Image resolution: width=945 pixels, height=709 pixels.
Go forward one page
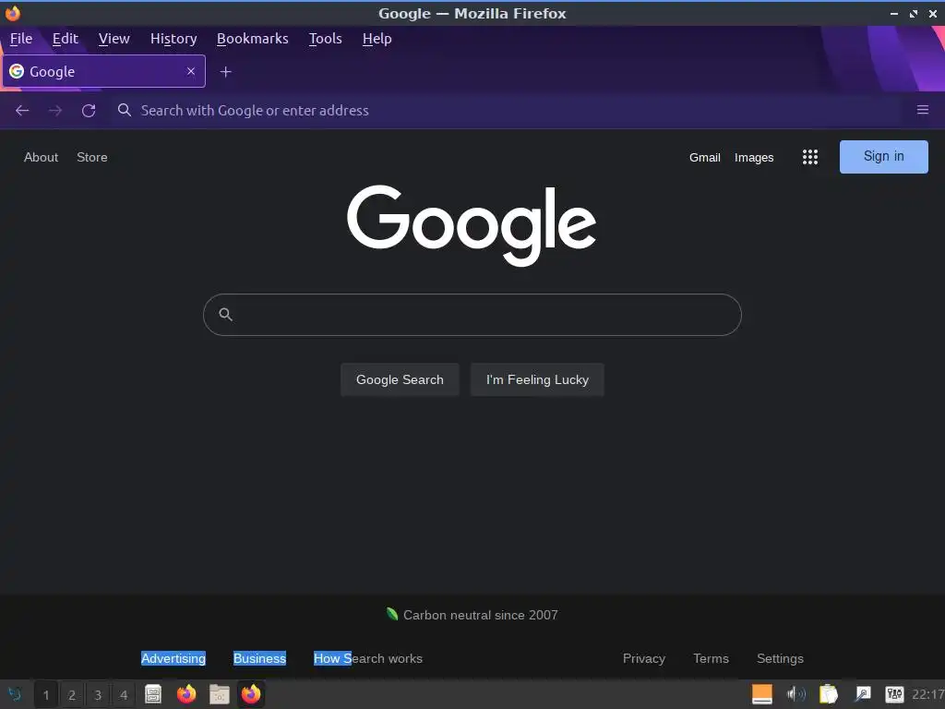click(55, 111)
